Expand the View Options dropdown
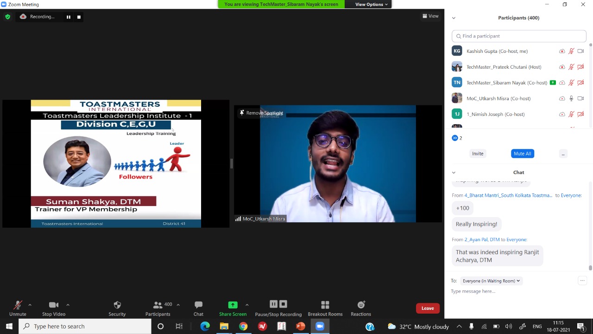 (371, 4)
